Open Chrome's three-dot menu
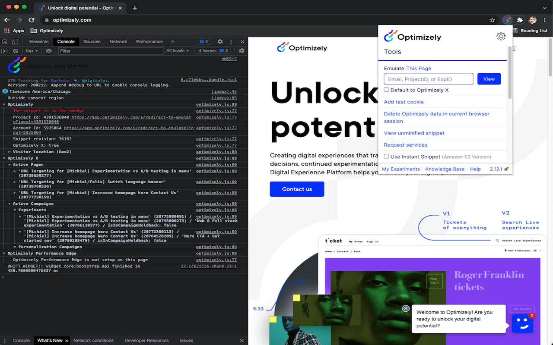The width and height of the screenshot is (553, 345). [x=544, y=20]
